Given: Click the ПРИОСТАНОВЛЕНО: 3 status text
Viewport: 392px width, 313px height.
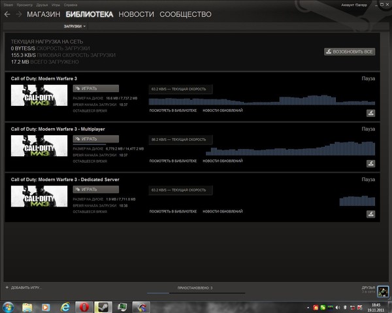Looking at the screenshot, I should click(x=195, y=288).
